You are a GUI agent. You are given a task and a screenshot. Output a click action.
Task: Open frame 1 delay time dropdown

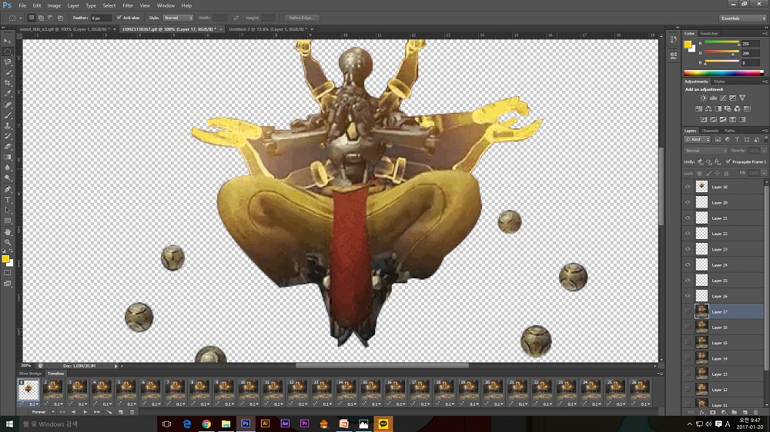click(x=33, y=404)
